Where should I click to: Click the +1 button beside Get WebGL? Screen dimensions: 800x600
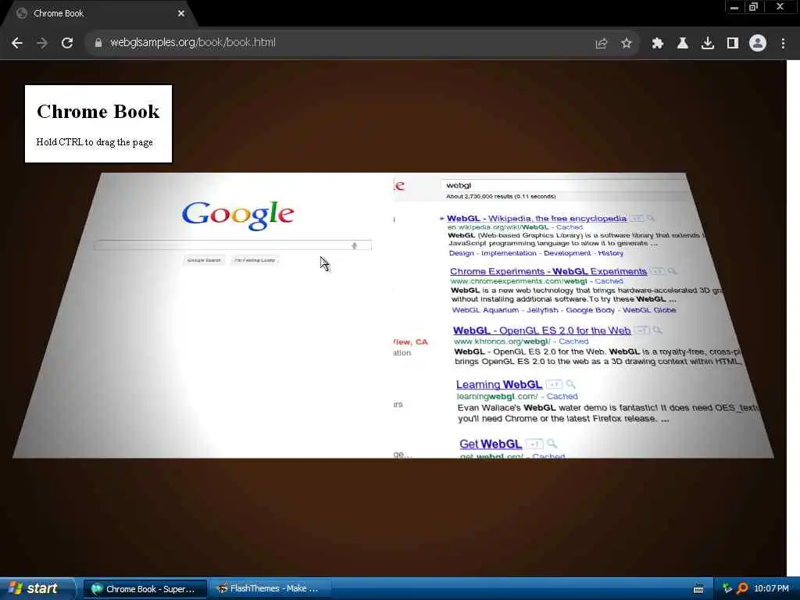534,444
